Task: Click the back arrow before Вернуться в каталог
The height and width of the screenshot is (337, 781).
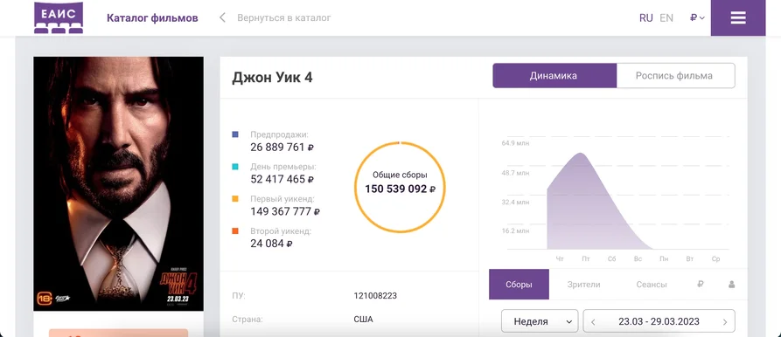Action: pyautogui.click(x=223, y=17)
